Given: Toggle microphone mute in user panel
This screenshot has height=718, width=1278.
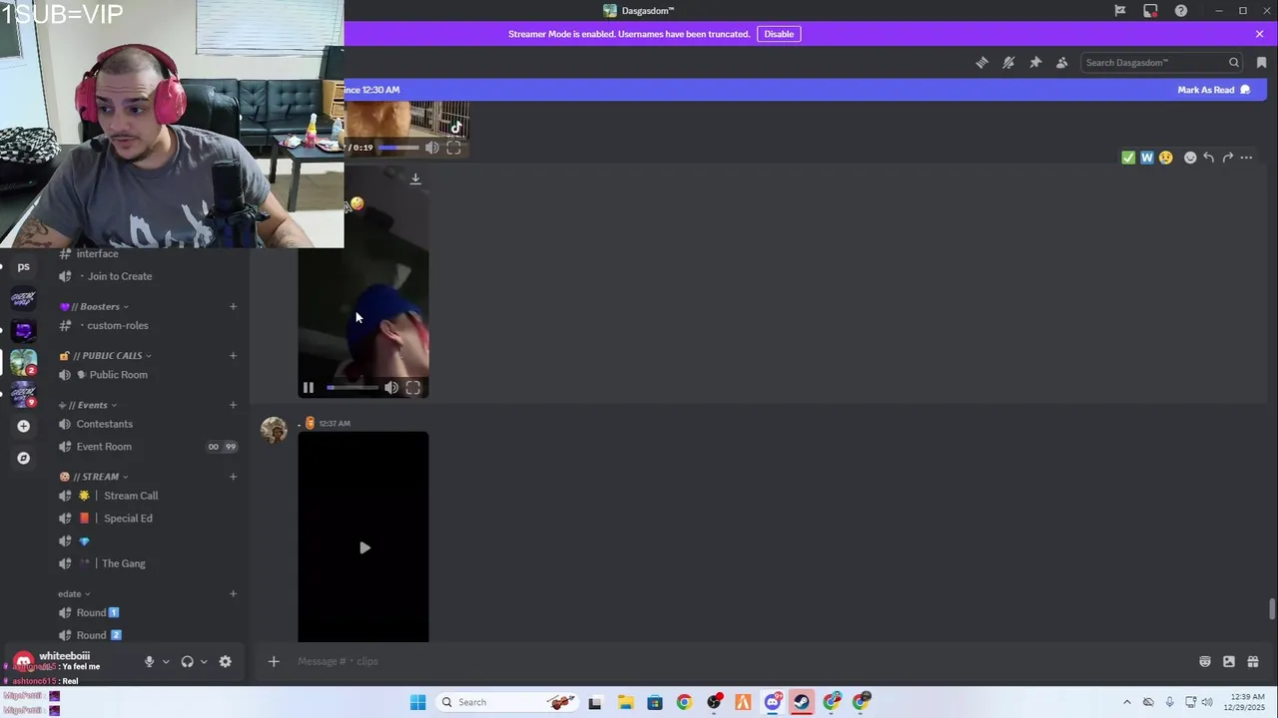Looking at the screenshot, I should (149, 661).
